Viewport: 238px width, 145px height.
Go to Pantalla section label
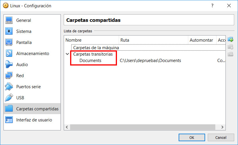coord(24,42)
